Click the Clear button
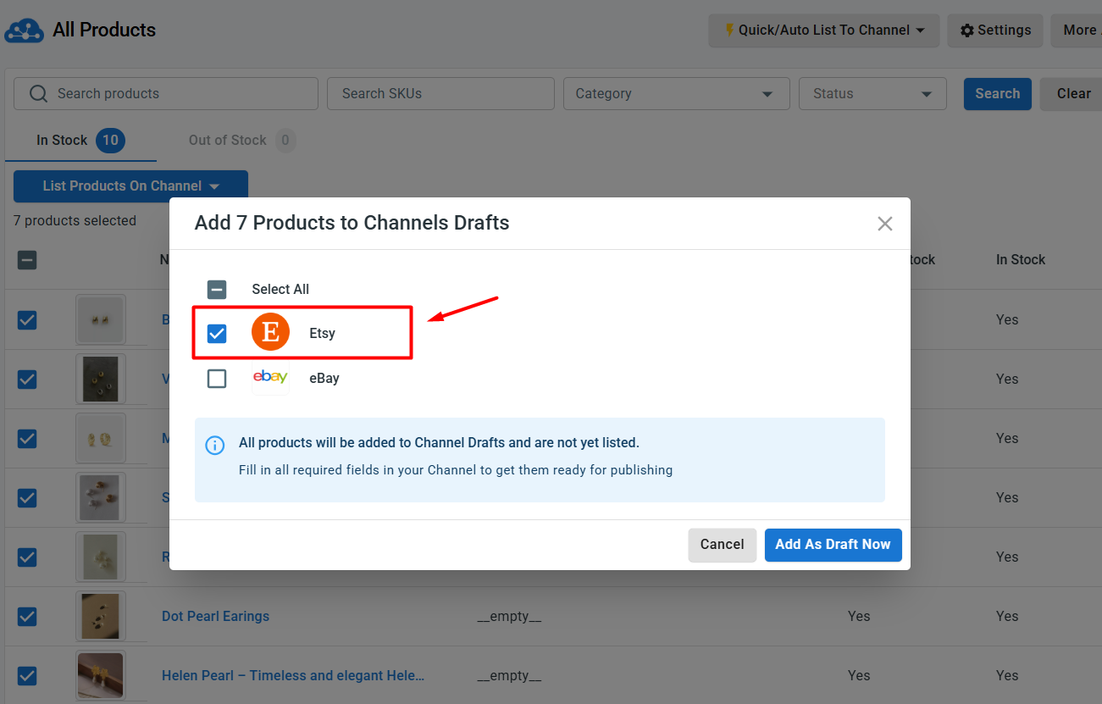The height and width of the screenshot is (704, 1102). pyautogui.click(x=1073, y=94)
